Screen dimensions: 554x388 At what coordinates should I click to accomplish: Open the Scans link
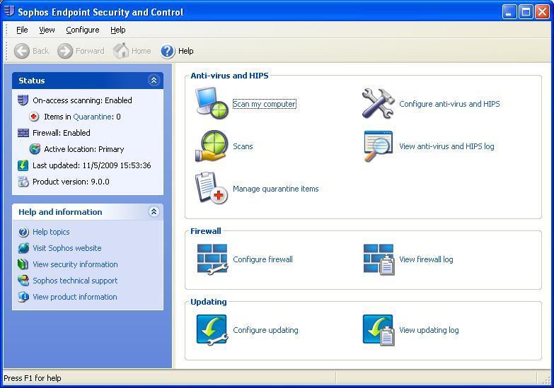tap(243, 146)
